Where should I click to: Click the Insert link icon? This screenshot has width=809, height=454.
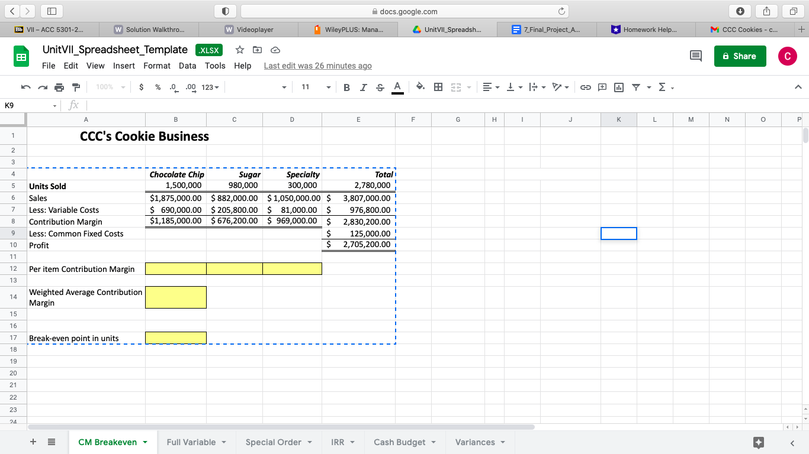click(x=586, y=87)
